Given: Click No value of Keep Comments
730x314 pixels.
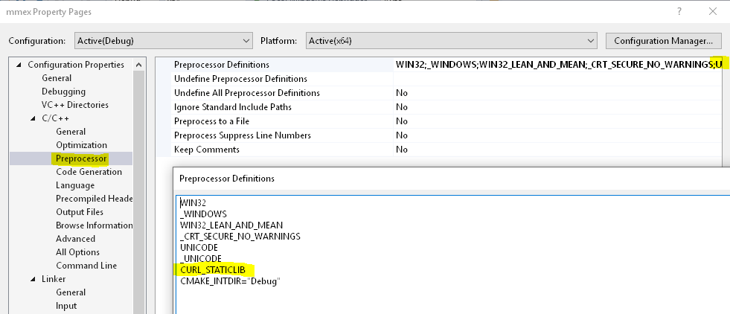Looking at the screenshot, I should (x=402, y=150).
